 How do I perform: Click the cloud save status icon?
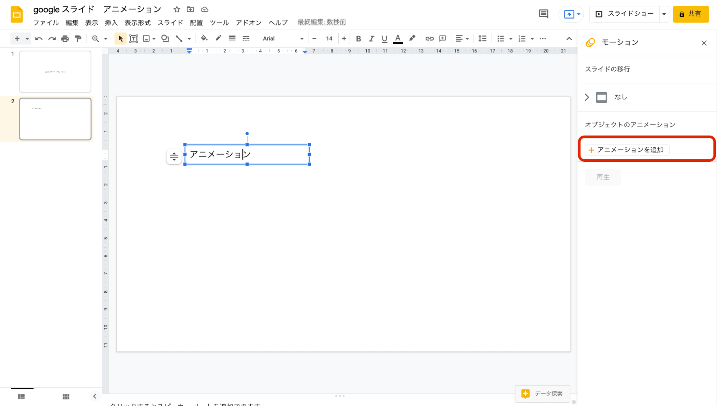coord(204,9)
